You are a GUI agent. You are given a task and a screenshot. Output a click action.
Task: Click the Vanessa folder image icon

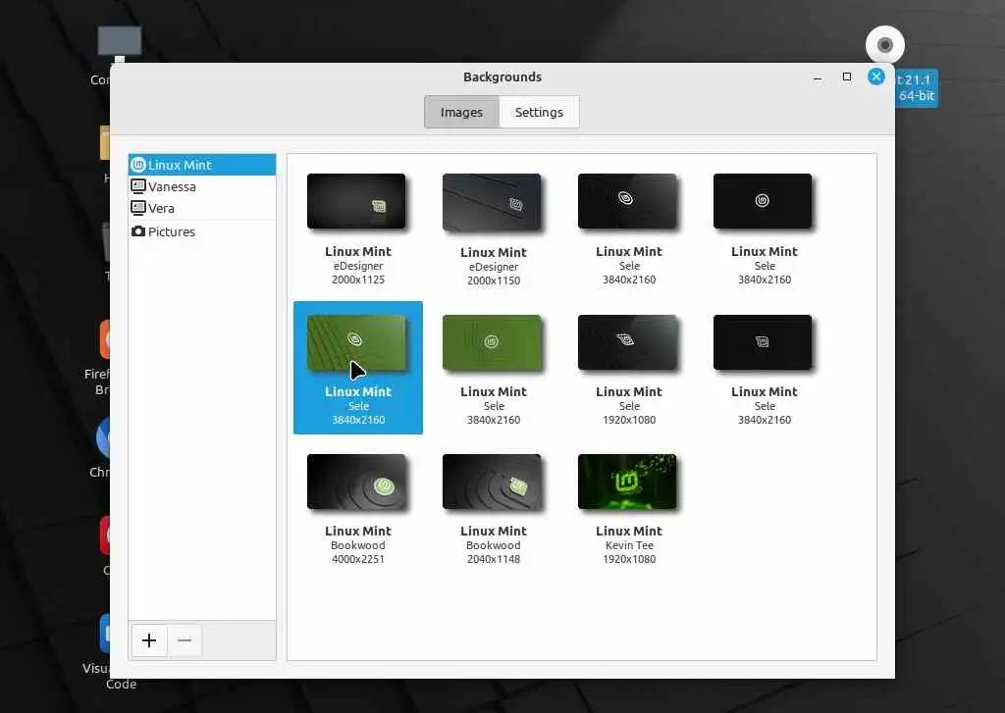click(137, 186)
